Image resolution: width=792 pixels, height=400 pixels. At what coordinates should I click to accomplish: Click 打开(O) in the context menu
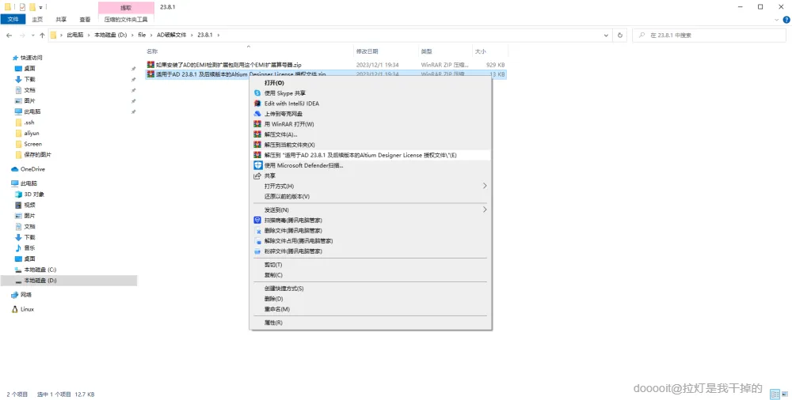pyautogui.click(x=370, y=83)
